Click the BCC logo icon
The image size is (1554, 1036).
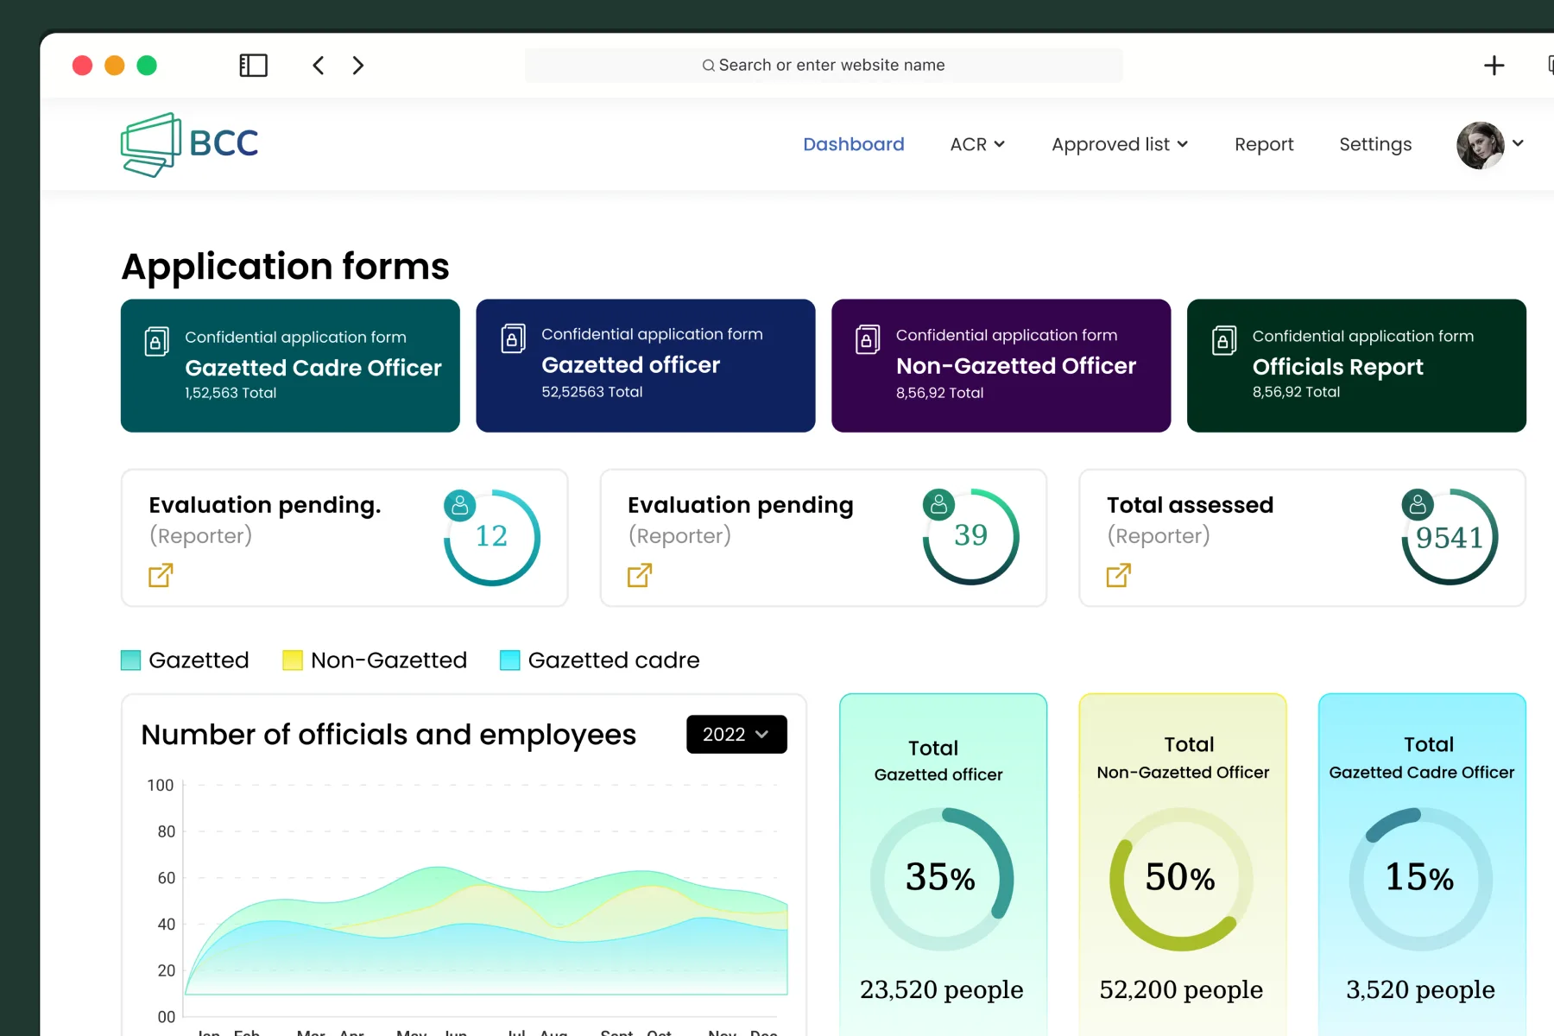(x=151, y=144)
